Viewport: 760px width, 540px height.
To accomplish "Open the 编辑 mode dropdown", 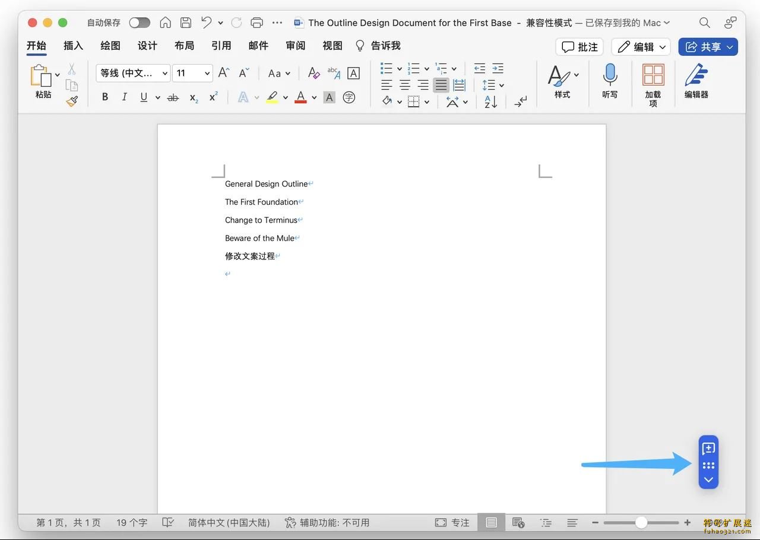I will coord(641,47).
